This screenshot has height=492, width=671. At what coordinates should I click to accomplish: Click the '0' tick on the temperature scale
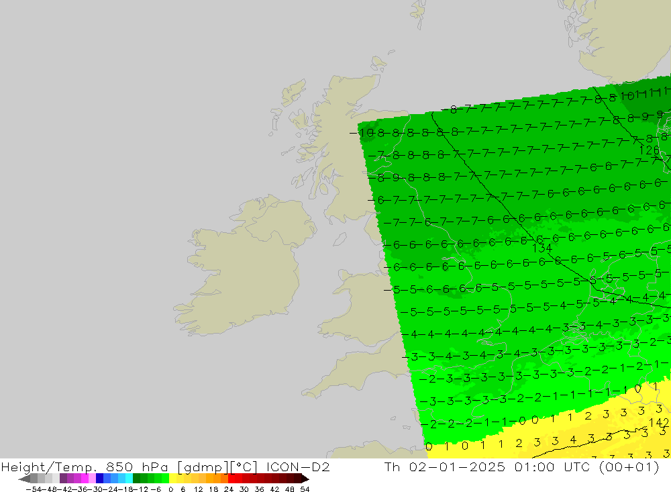click(x=170, y=489)
